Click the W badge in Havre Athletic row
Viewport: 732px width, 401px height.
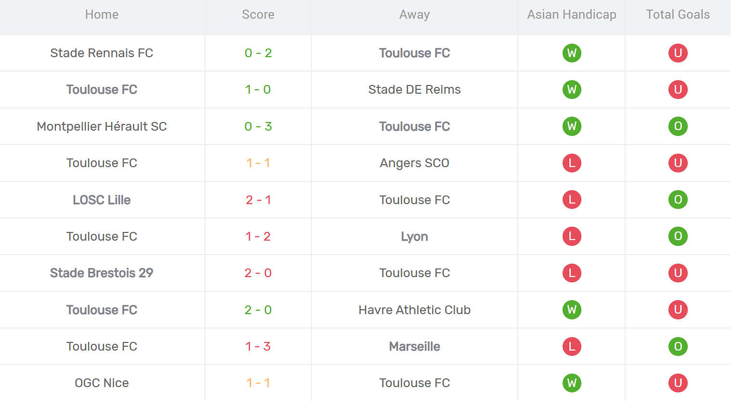point(572,310)
